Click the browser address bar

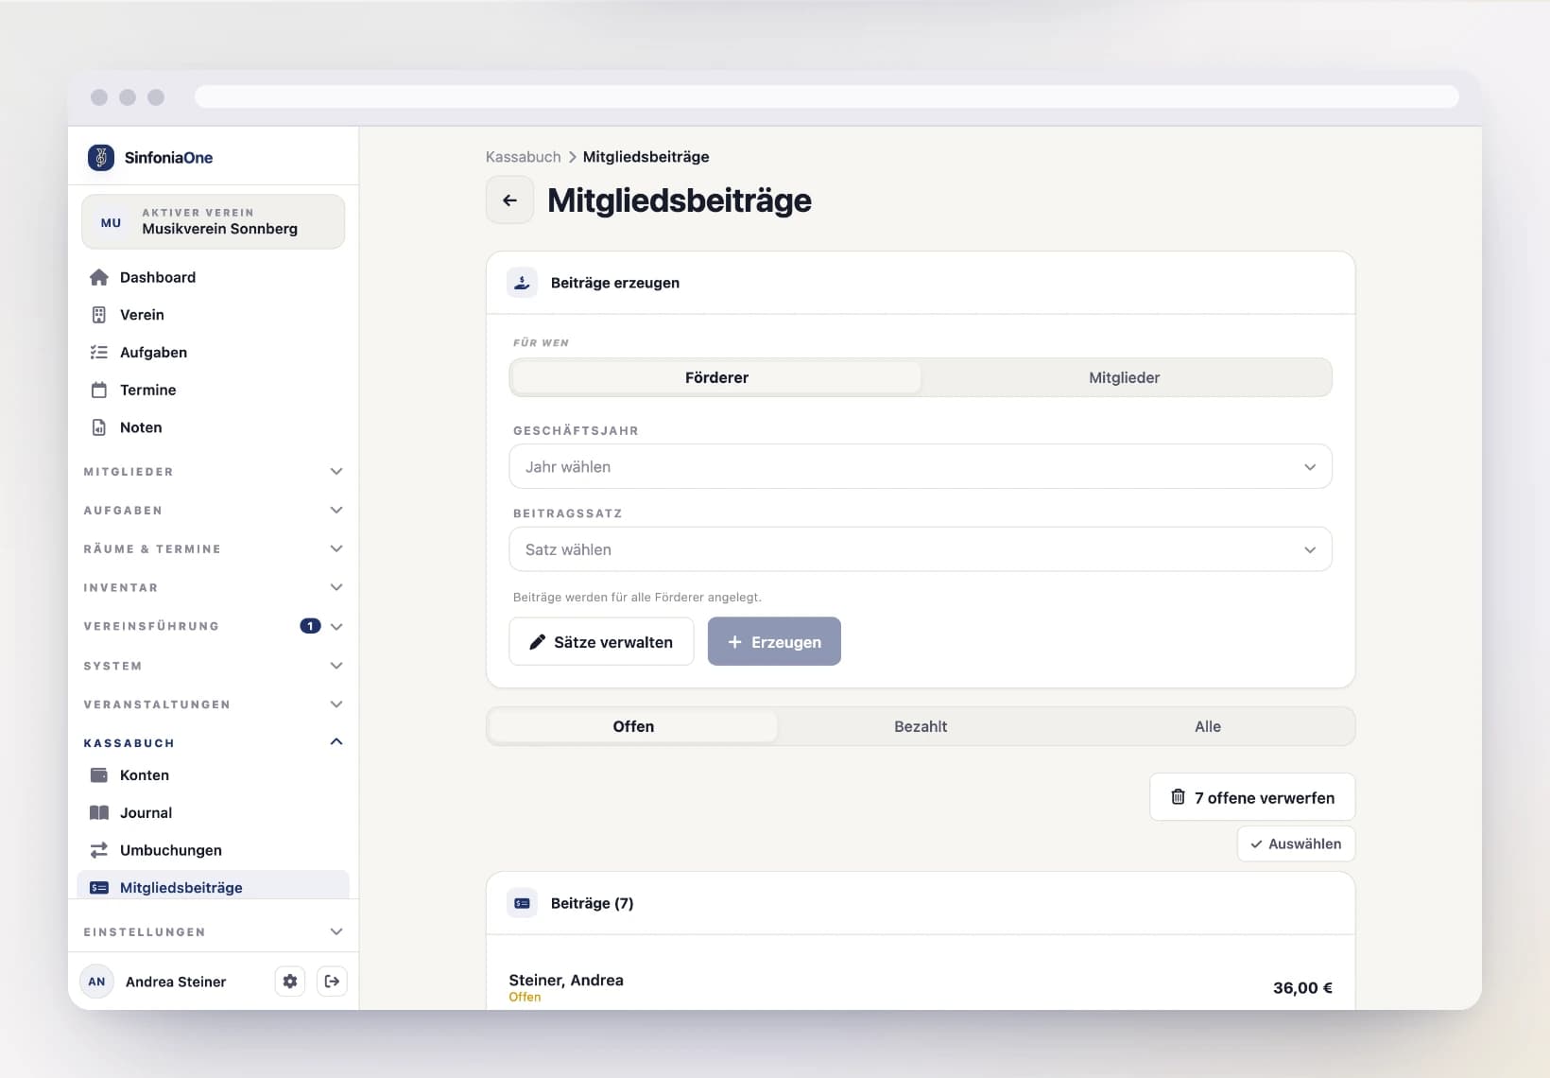point(827,96)
